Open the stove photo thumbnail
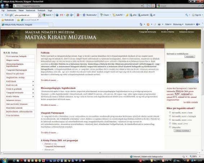 [x=182, y=72]
